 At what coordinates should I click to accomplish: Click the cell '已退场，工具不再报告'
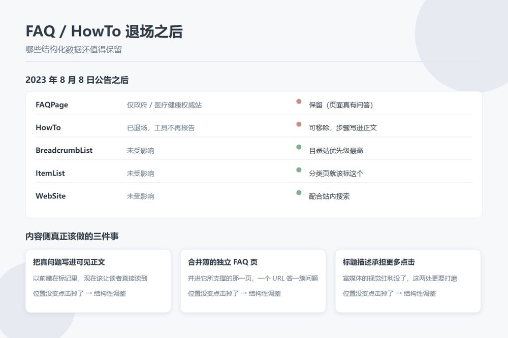[161, 128]
